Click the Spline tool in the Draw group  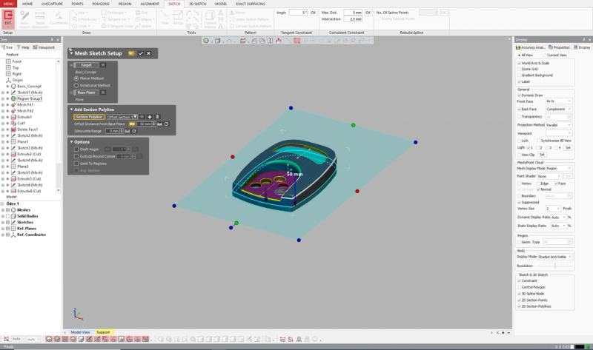pos(143,26)
